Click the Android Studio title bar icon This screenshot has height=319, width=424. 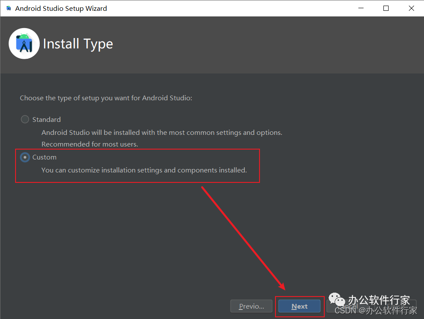(9, 8)
